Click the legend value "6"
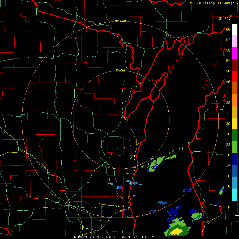Viewport: 239px width, 239px height. click(x=229, y=186)
